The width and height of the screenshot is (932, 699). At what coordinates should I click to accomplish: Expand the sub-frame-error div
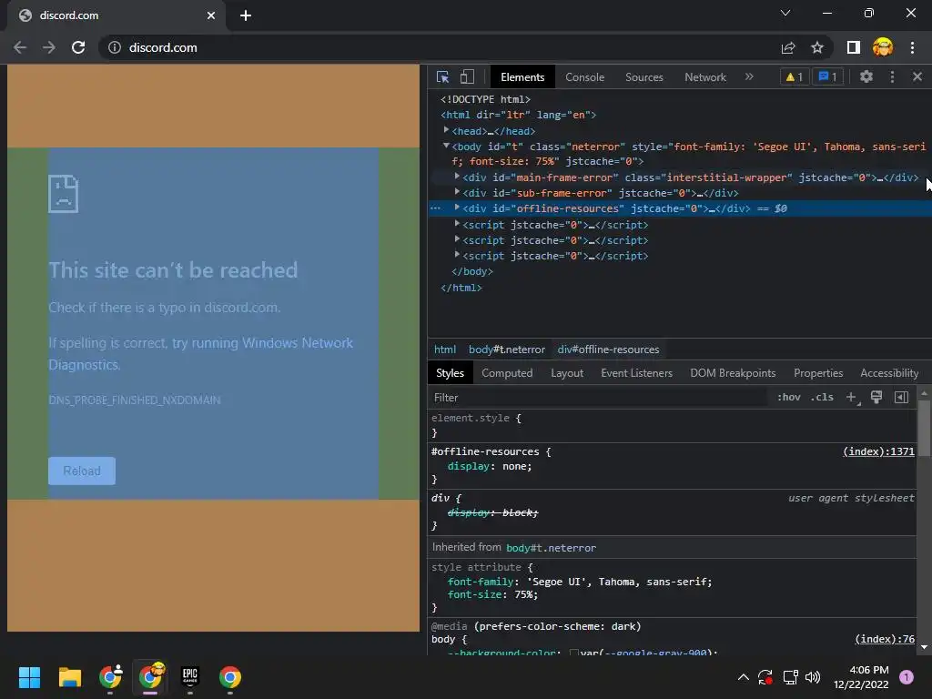457,192
